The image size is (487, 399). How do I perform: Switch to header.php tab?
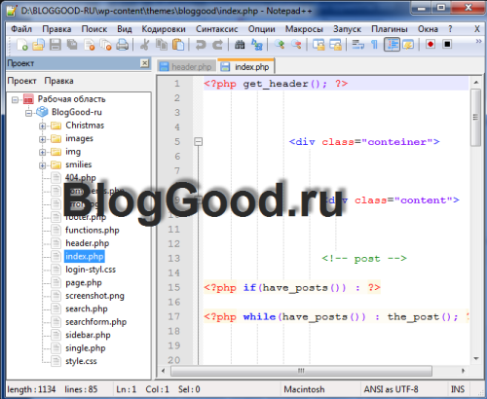point(186,67)
